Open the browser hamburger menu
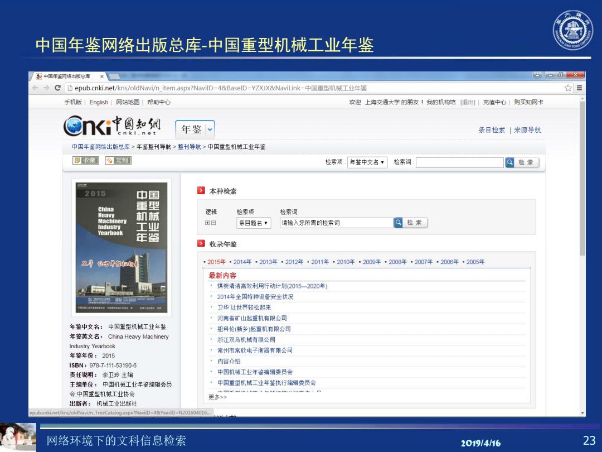The image size is (602, 452). pyautogui.click(x=579, y=88)
